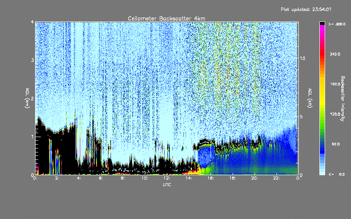Click the '12:' UTC time tick label
The height and width of the screenshot is (219, 351).
tap(167, 178)
